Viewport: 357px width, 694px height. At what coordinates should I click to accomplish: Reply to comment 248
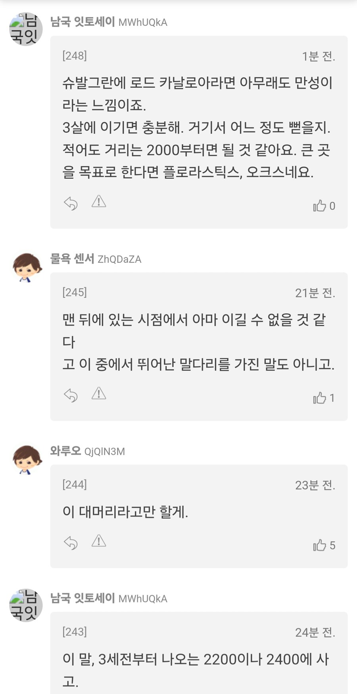[71, 204]
